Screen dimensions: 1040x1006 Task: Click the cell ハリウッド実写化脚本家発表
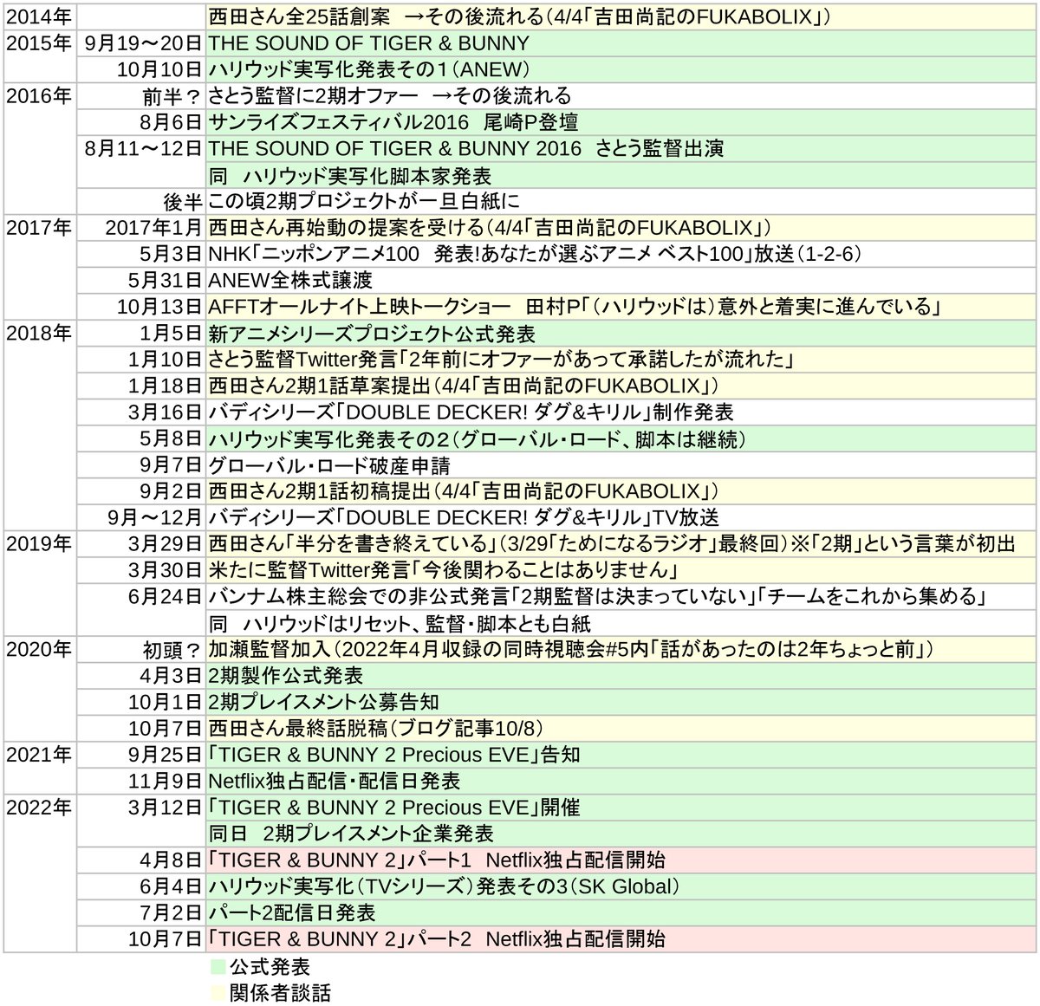point(621,175)
